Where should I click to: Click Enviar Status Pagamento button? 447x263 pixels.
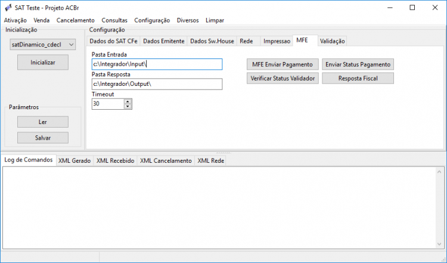point(358,64)
